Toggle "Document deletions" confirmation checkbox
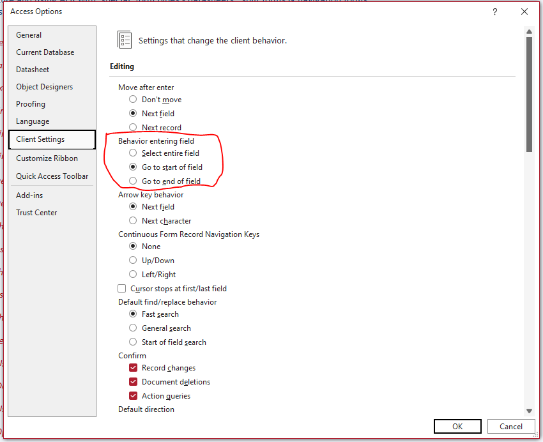 click(133, 382)
